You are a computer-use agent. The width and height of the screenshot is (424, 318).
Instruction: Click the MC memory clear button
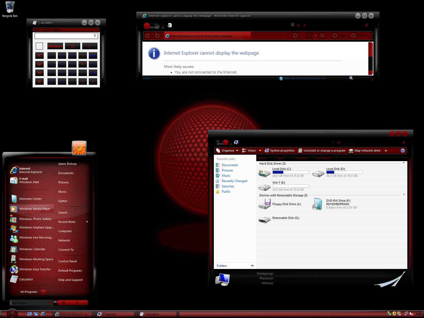coord(39,56)
